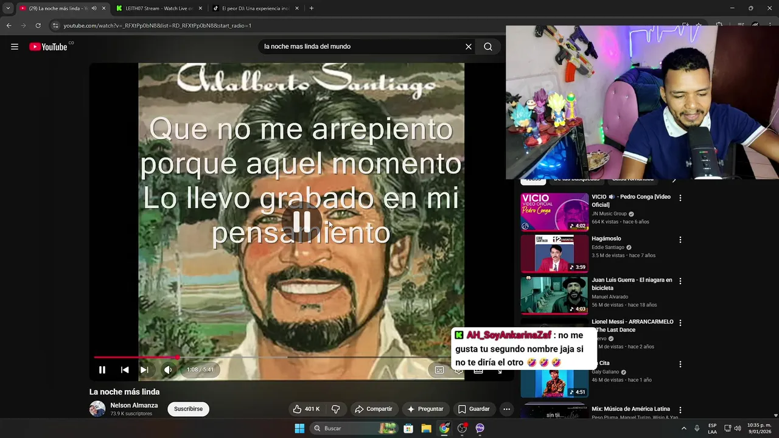
Task: Open the Lionel Messi ARRANCARMELO video title
Action: 633,325
